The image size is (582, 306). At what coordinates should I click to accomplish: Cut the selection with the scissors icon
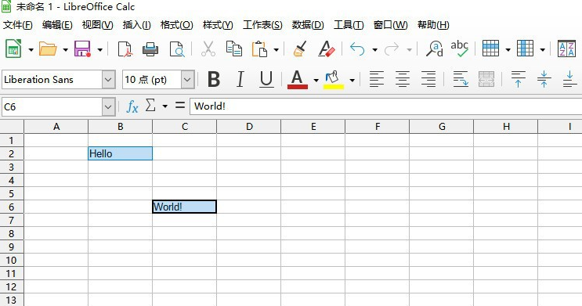pos(208,49)
